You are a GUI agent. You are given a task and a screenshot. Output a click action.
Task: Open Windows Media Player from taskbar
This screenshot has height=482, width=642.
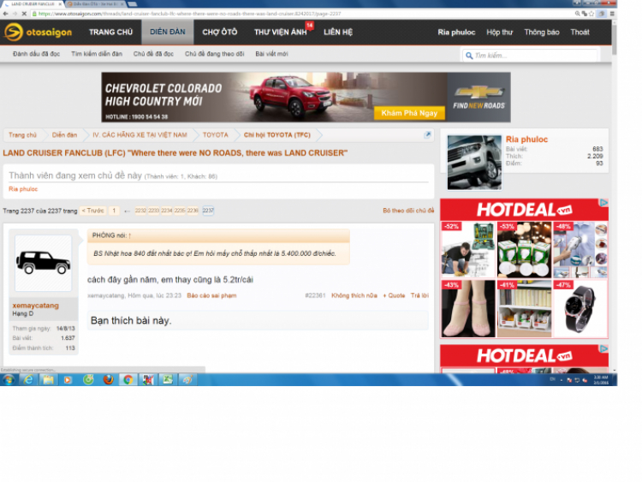tap(68, 379)
